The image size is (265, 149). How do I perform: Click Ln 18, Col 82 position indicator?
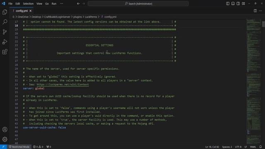212,147
